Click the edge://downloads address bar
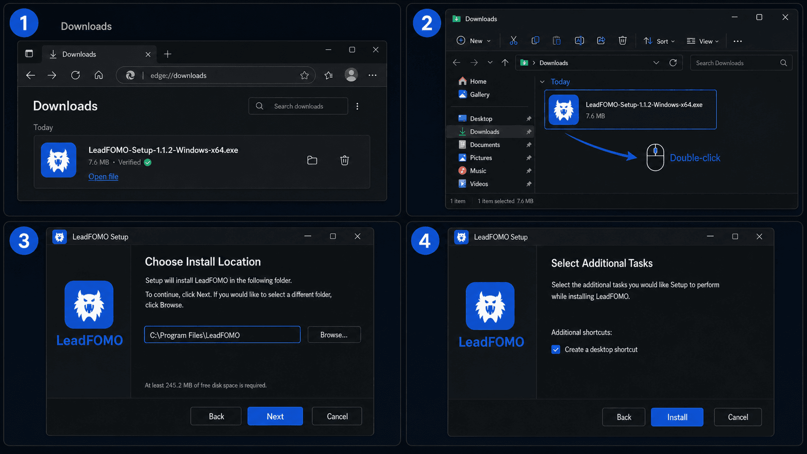Screen dimensions: 807x454 [215, 75]
